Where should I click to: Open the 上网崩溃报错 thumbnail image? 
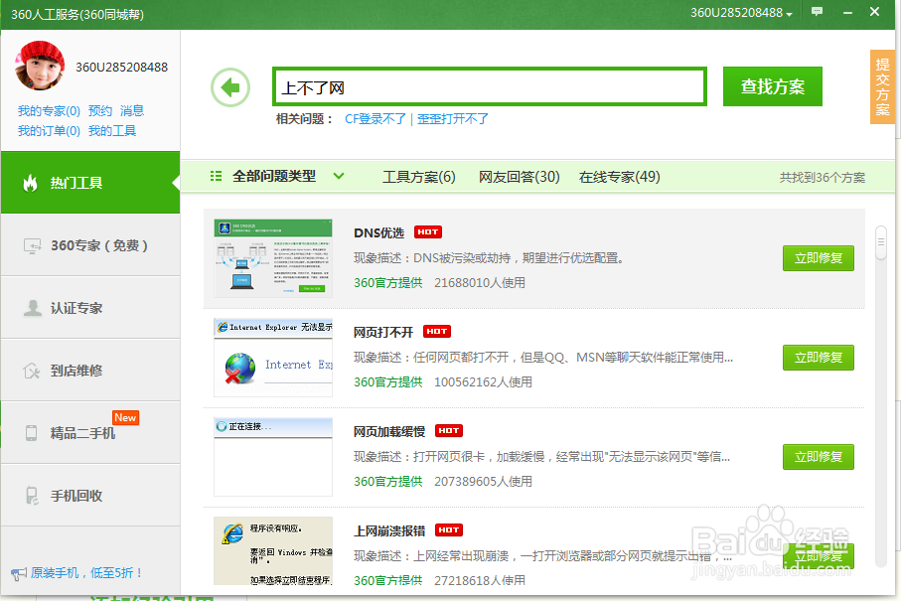click(273, 551)
